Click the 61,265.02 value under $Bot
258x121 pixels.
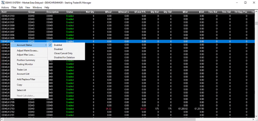point(183,109)
